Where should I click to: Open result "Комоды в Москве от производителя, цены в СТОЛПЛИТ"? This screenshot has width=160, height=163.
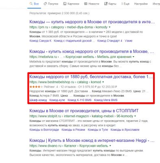(x=84, y=111)
